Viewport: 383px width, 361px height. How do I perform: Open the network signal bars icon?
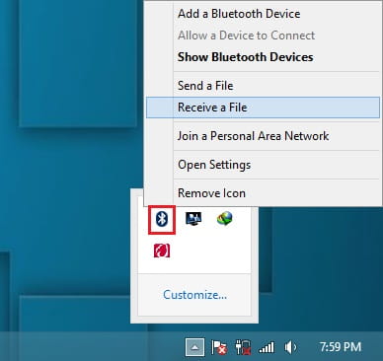click(267, 347)
